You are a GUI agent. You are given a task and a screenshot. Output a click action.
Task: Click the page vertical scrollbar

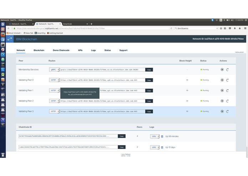coord(247,152)
